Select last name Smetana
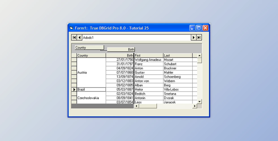The height and width of the screenshot is (141, 278). click(x=178, y=94)
